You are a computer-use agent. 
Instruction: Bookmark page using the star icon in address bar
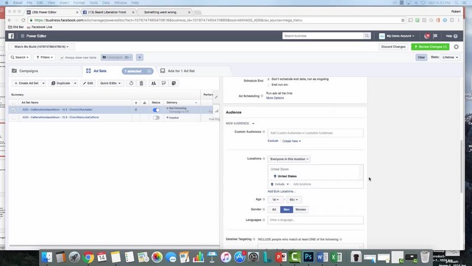[x=403, y=20]
